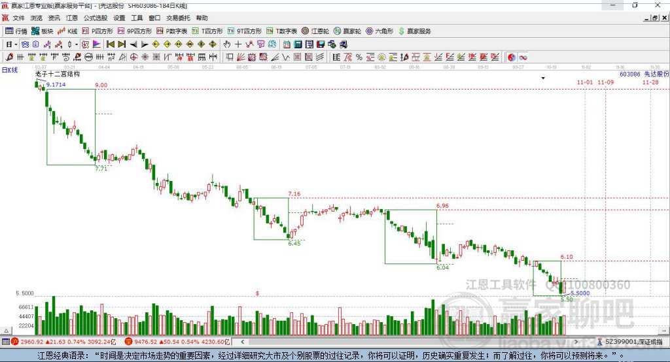670x362 pixels.
Task: Switch to K线 chart view
Action: (x=67, y=31)
